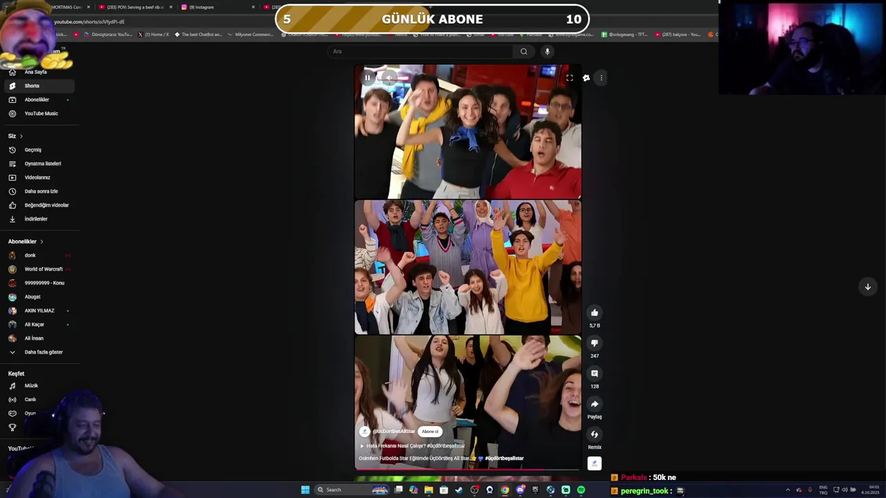Open Daha sonra izle list
This screenshot has height=498, width=886.
[x=39, y=192]
